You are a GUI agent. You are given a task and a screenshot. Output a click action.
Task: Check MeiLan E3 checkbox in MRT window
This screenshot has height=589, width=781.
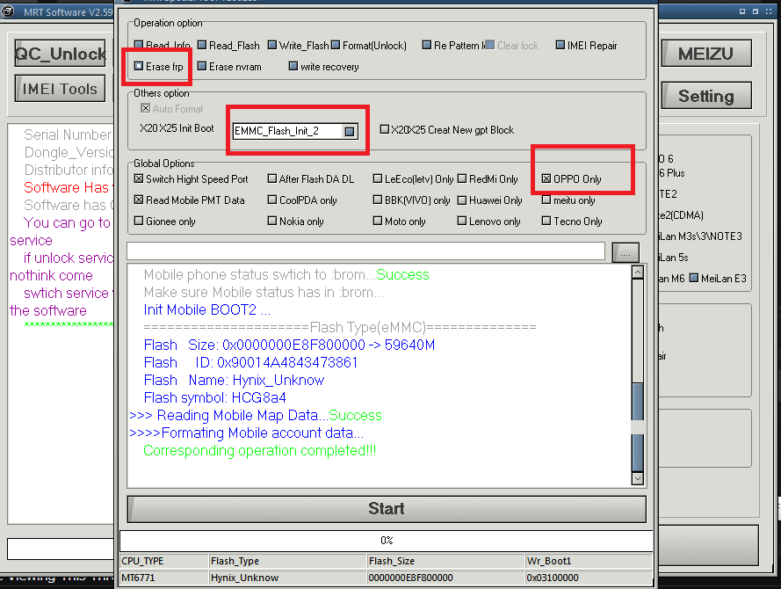click(x=694, y=278)
